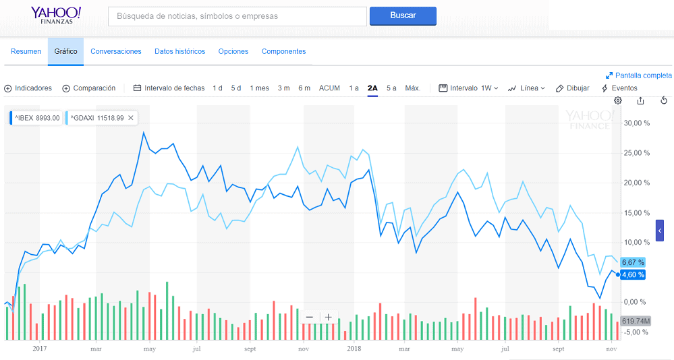This screenshot has width=674, height=360.
Task: Remove ^GDAXI comparison with the X
Action: [131, 118]
